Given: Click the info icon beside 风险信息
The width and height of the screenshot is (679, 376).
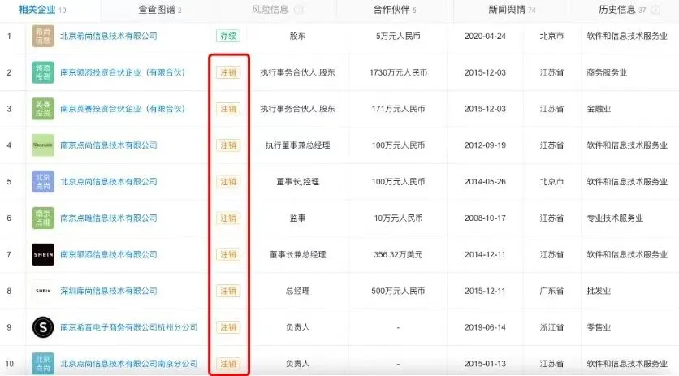Looking at the screenshot, I should [x=299, y=10].
